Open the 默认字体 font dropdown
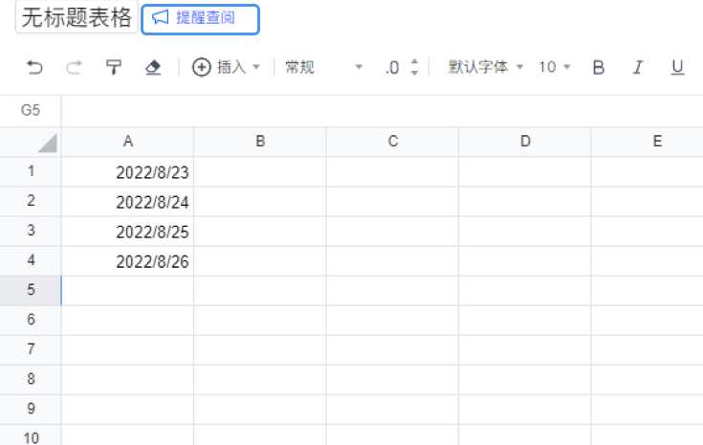The height and width of the screenshot is (445, 703). 486,67
